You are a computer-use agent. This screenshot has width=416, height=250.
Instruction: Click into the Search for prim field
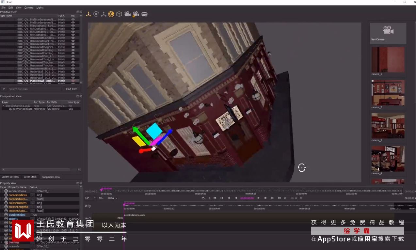tap(35, 89)
